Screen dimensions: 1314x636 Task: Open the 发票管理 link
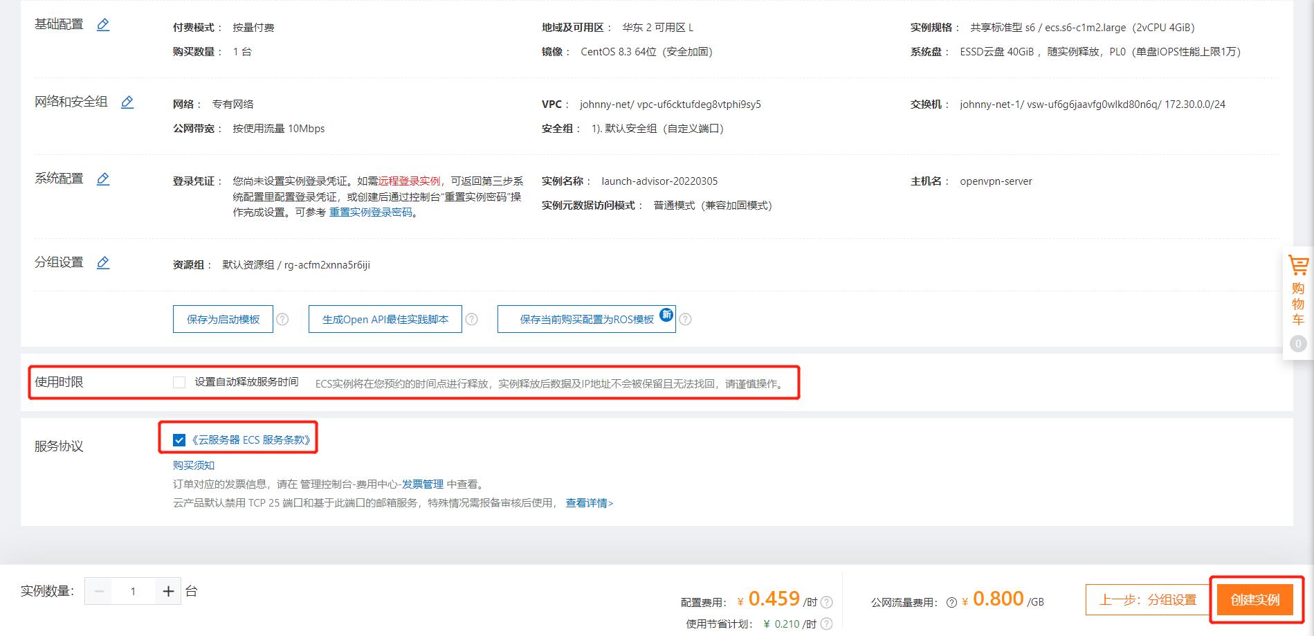pos(423,484)
